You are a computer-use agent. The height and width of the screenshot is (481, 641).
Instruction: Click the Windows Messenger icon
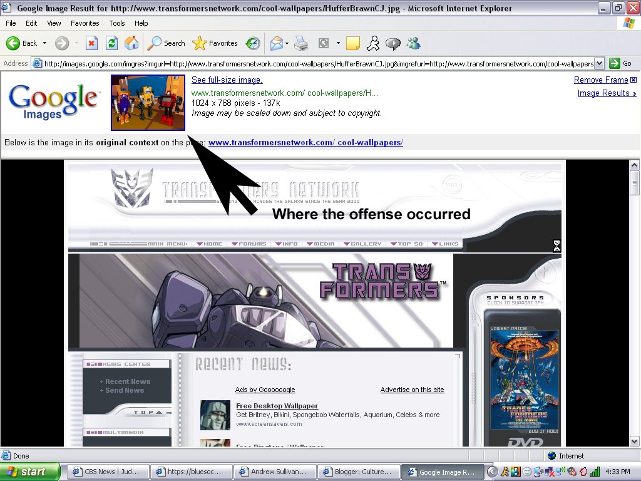point(413,43)
